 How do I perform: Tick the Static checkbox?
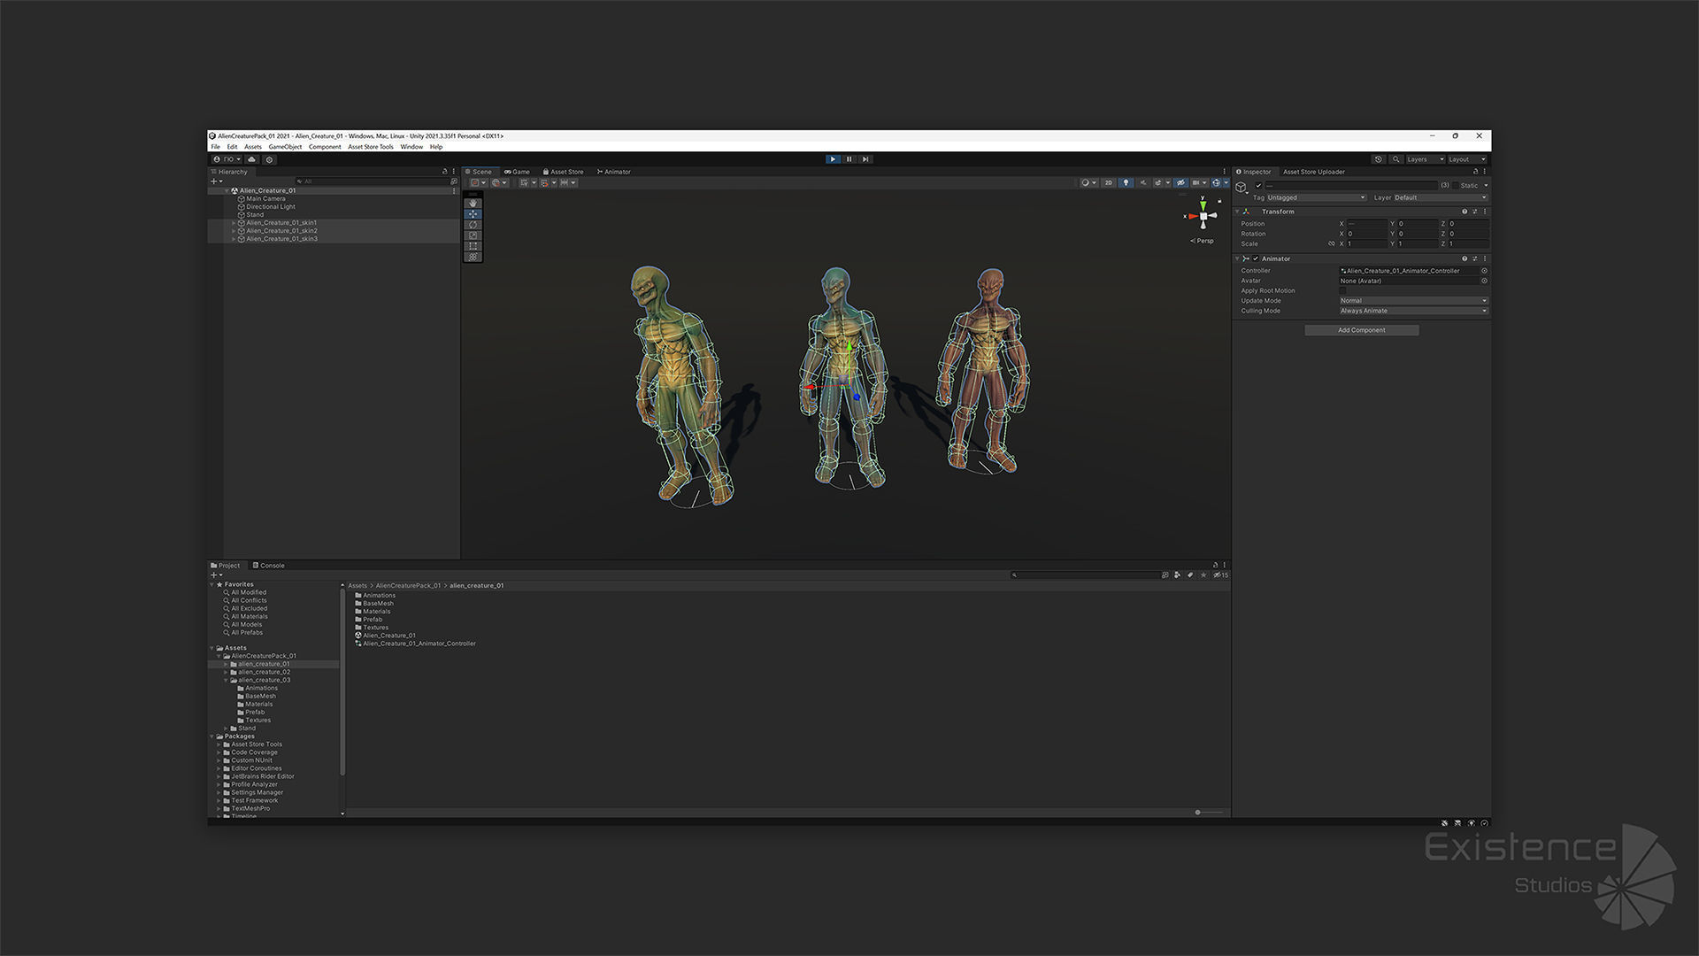[x=1456, y=186]
